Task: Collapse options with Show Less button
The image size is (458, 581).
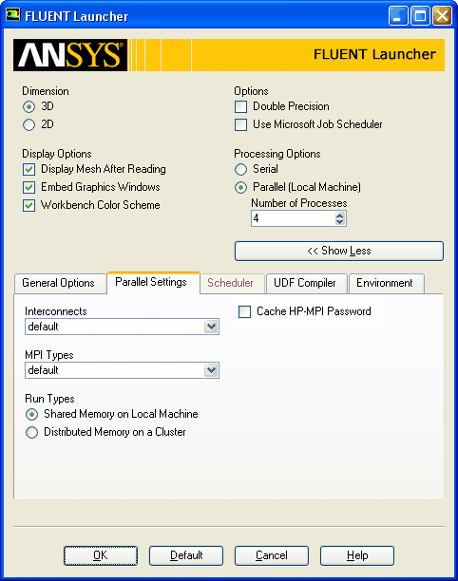Action: coord(339,252)
